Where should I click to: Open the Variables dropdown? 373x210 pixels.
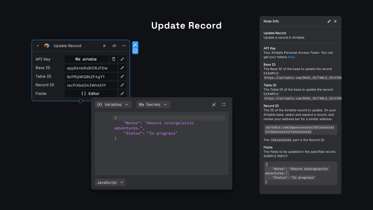[x=113, y=104]
